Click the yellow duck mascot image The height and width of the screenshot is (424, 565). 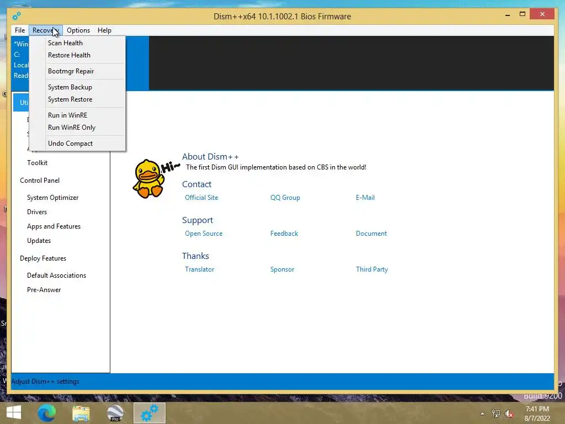point(148,178)
